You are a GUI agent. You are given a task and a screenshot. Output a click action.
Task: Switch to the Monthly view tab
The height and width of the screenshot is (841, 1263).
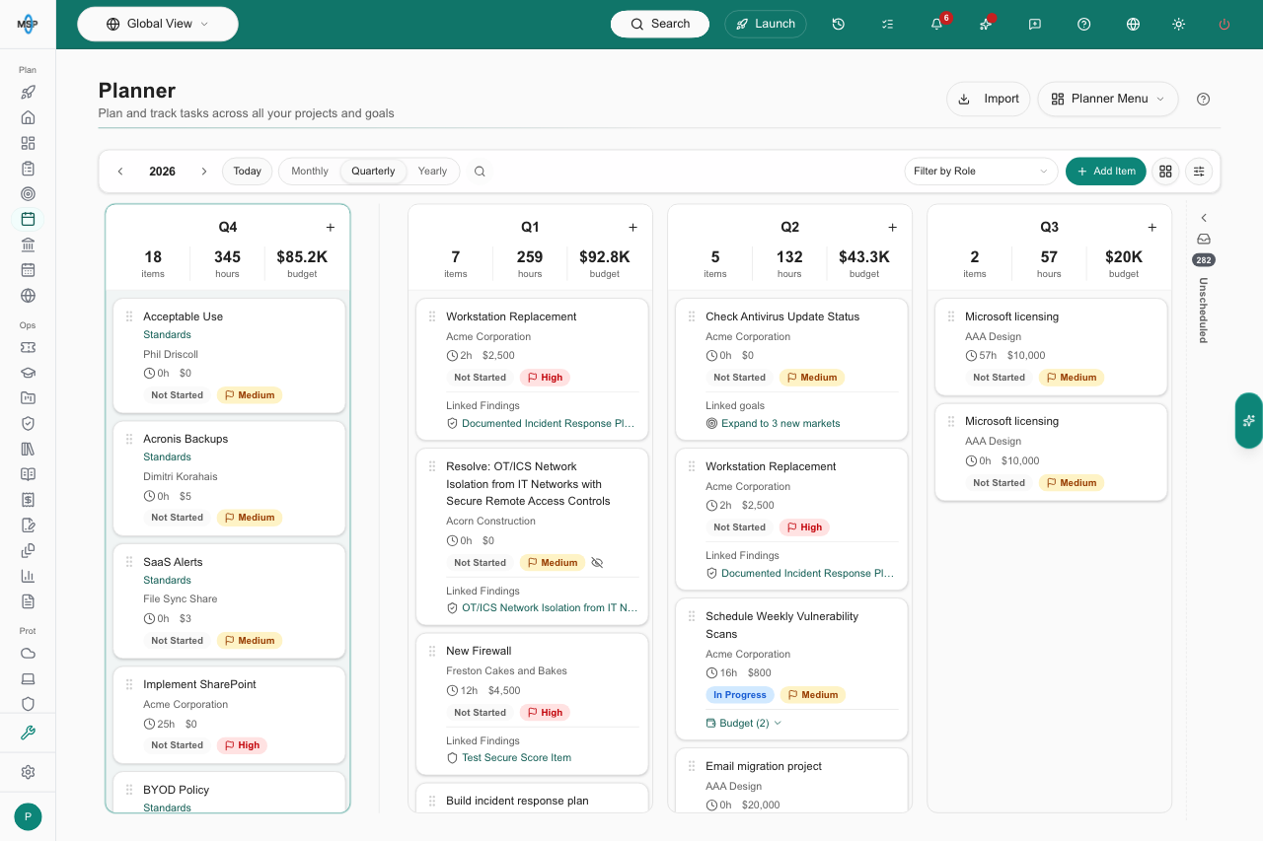[x=310, y=172]
